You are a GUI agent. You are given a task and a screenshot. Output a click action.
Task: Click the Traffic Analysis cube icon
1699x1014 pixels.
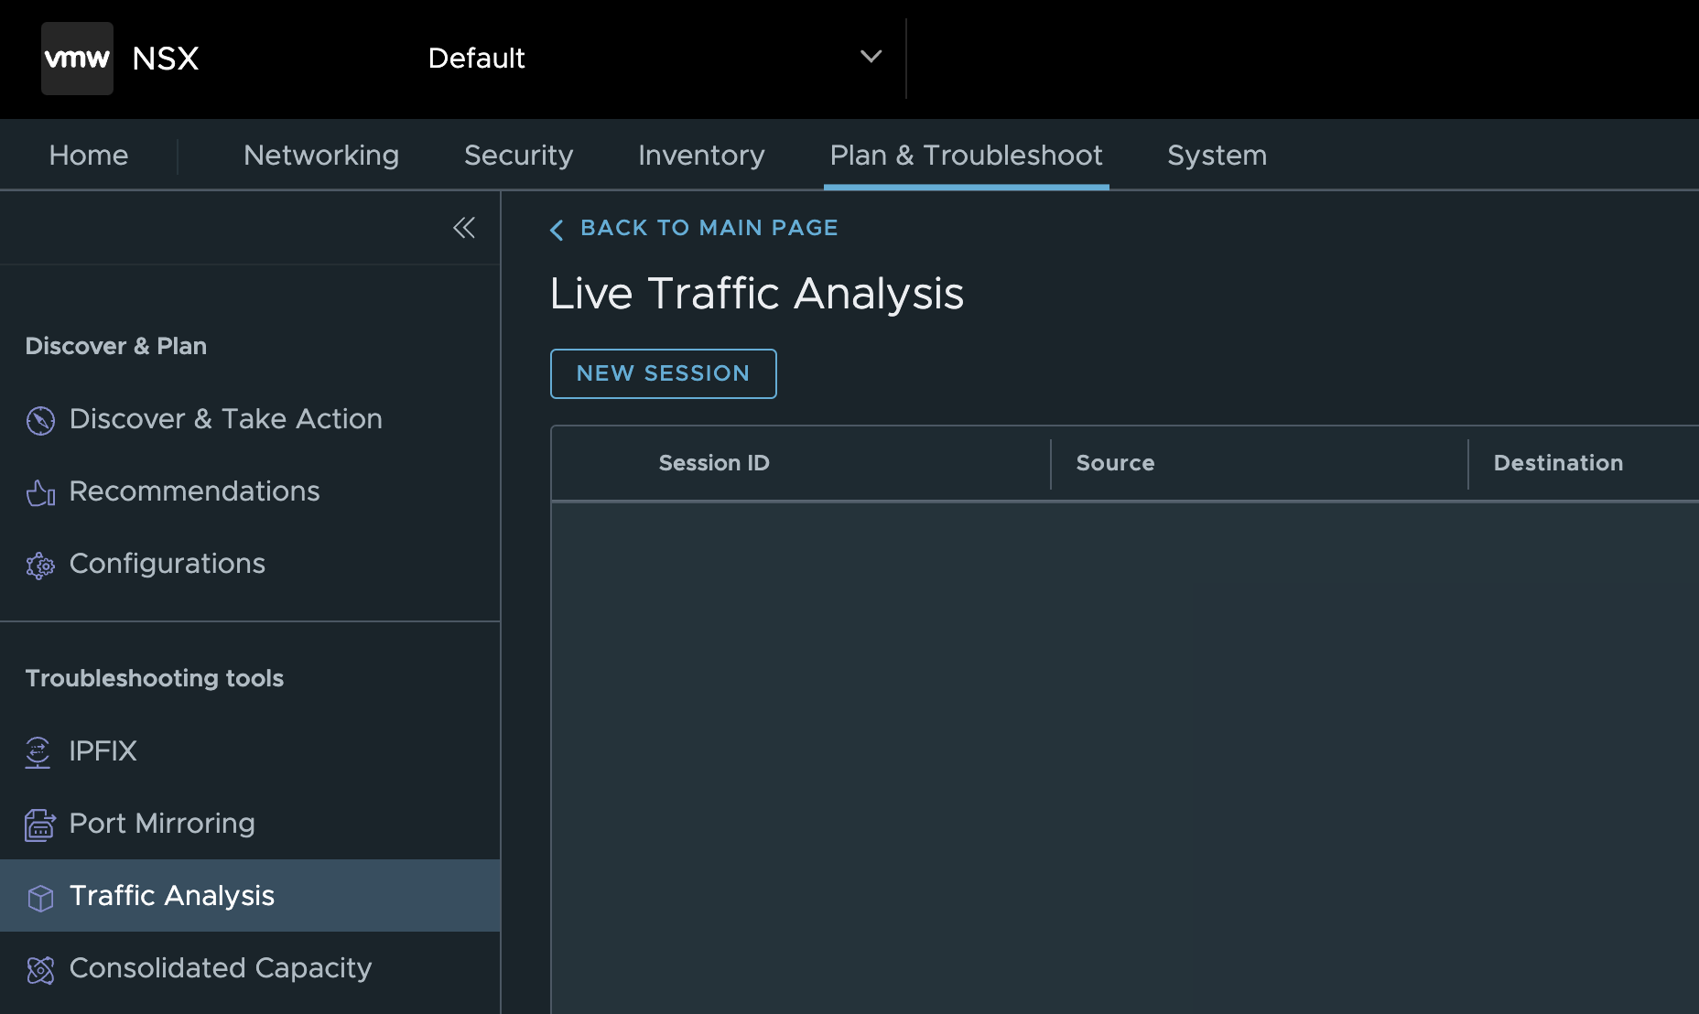click(x=40, y=897)
